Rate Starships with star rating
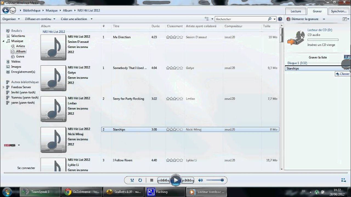 click(174, 129)
